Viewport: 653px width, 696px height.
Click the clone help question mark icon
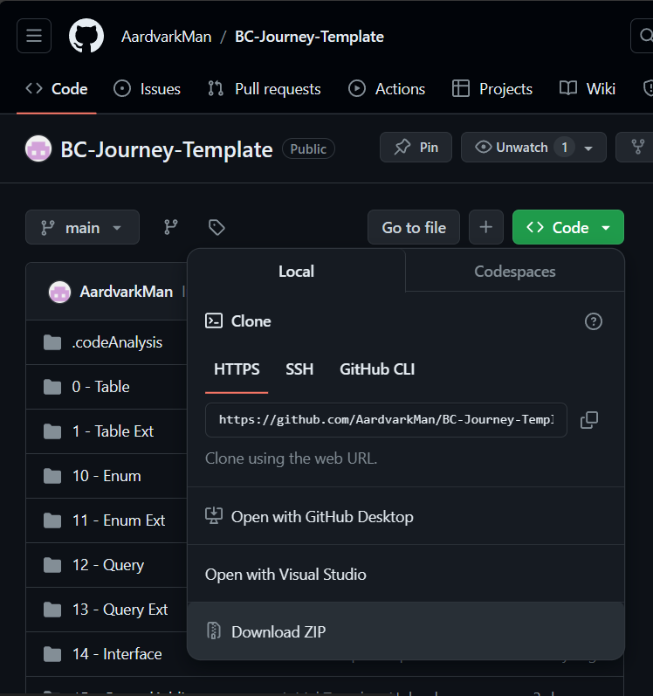[593, 321]
